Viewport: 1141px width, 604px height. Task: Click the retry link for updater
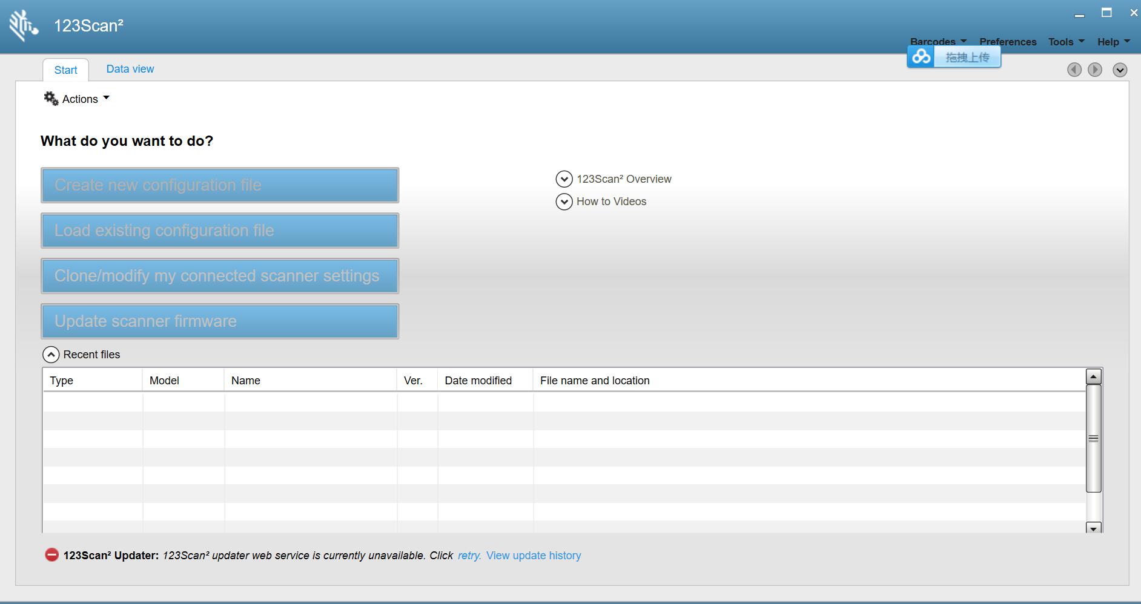469,556
